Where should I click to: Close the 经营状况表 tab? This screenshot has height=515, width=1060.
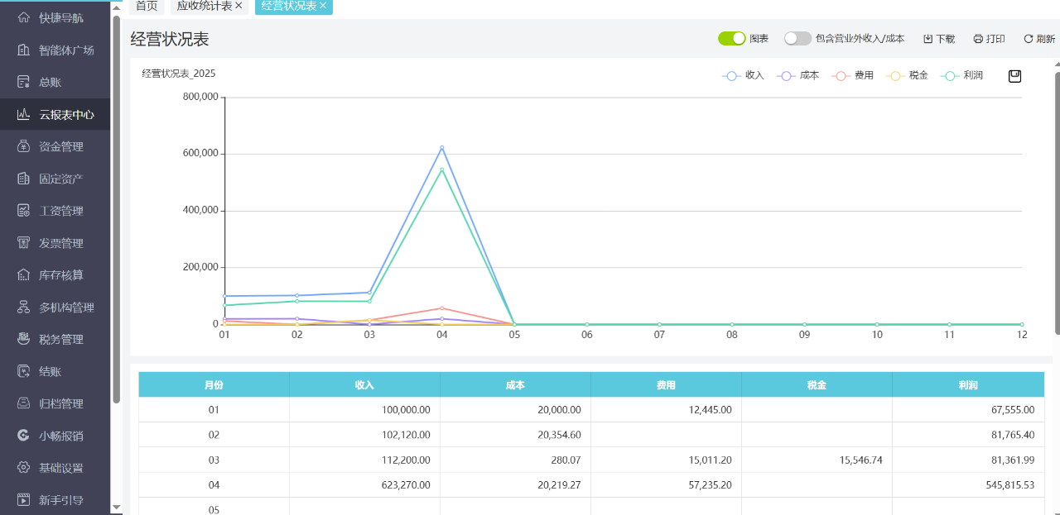323,6
